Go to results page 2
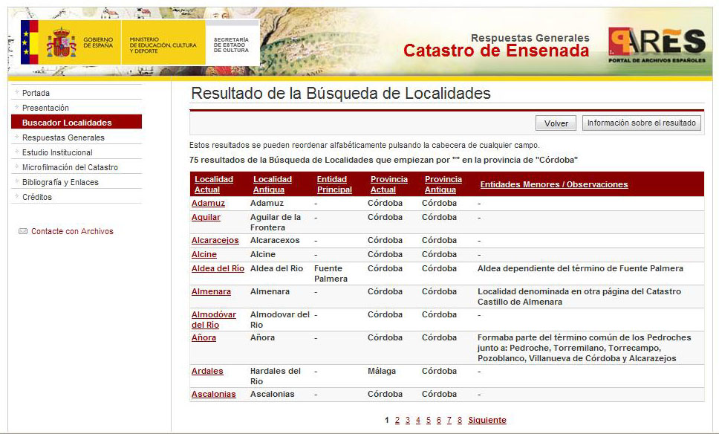 (397, 421)
